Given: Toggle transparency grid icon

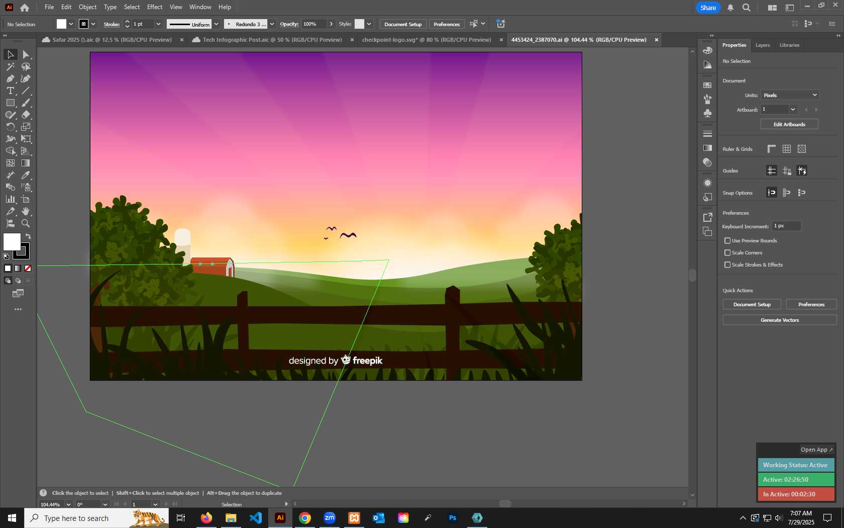Looking at the screenshot, I should [802, 149].
